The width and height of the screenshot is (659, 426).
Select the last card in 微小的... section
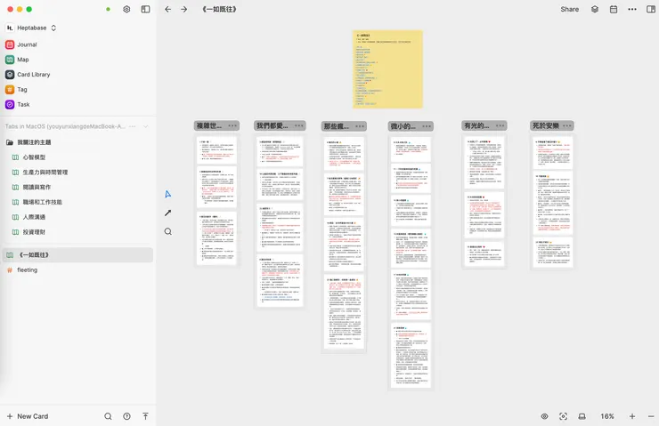(411, 355)
